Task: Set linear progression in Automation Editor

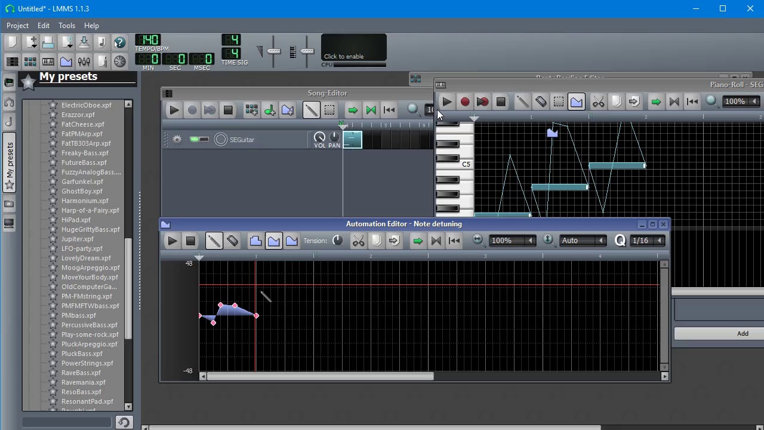Action: 273,241
